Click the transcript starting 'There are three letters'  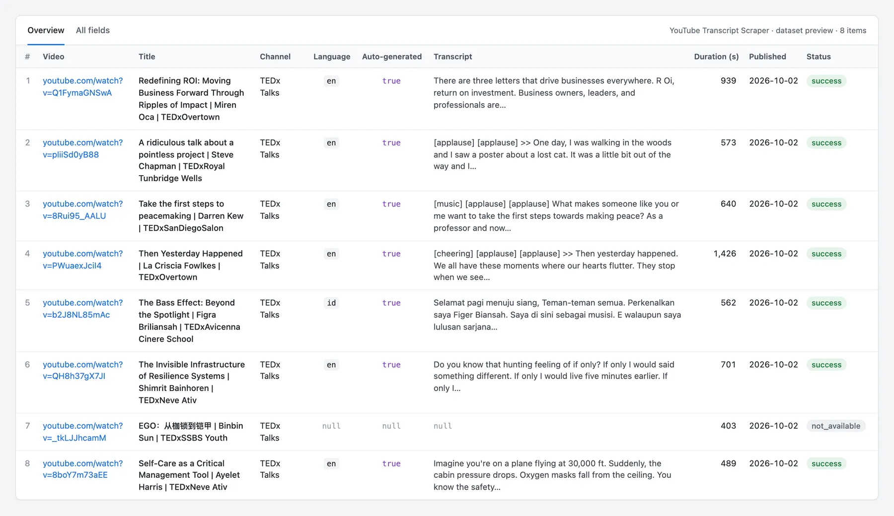554,93
